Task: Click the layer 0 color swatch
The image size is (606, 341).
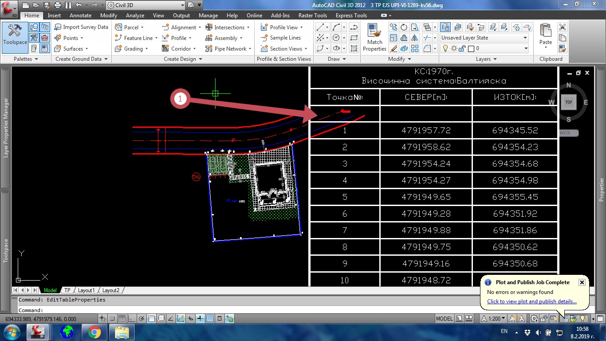Action: [471, 48]
